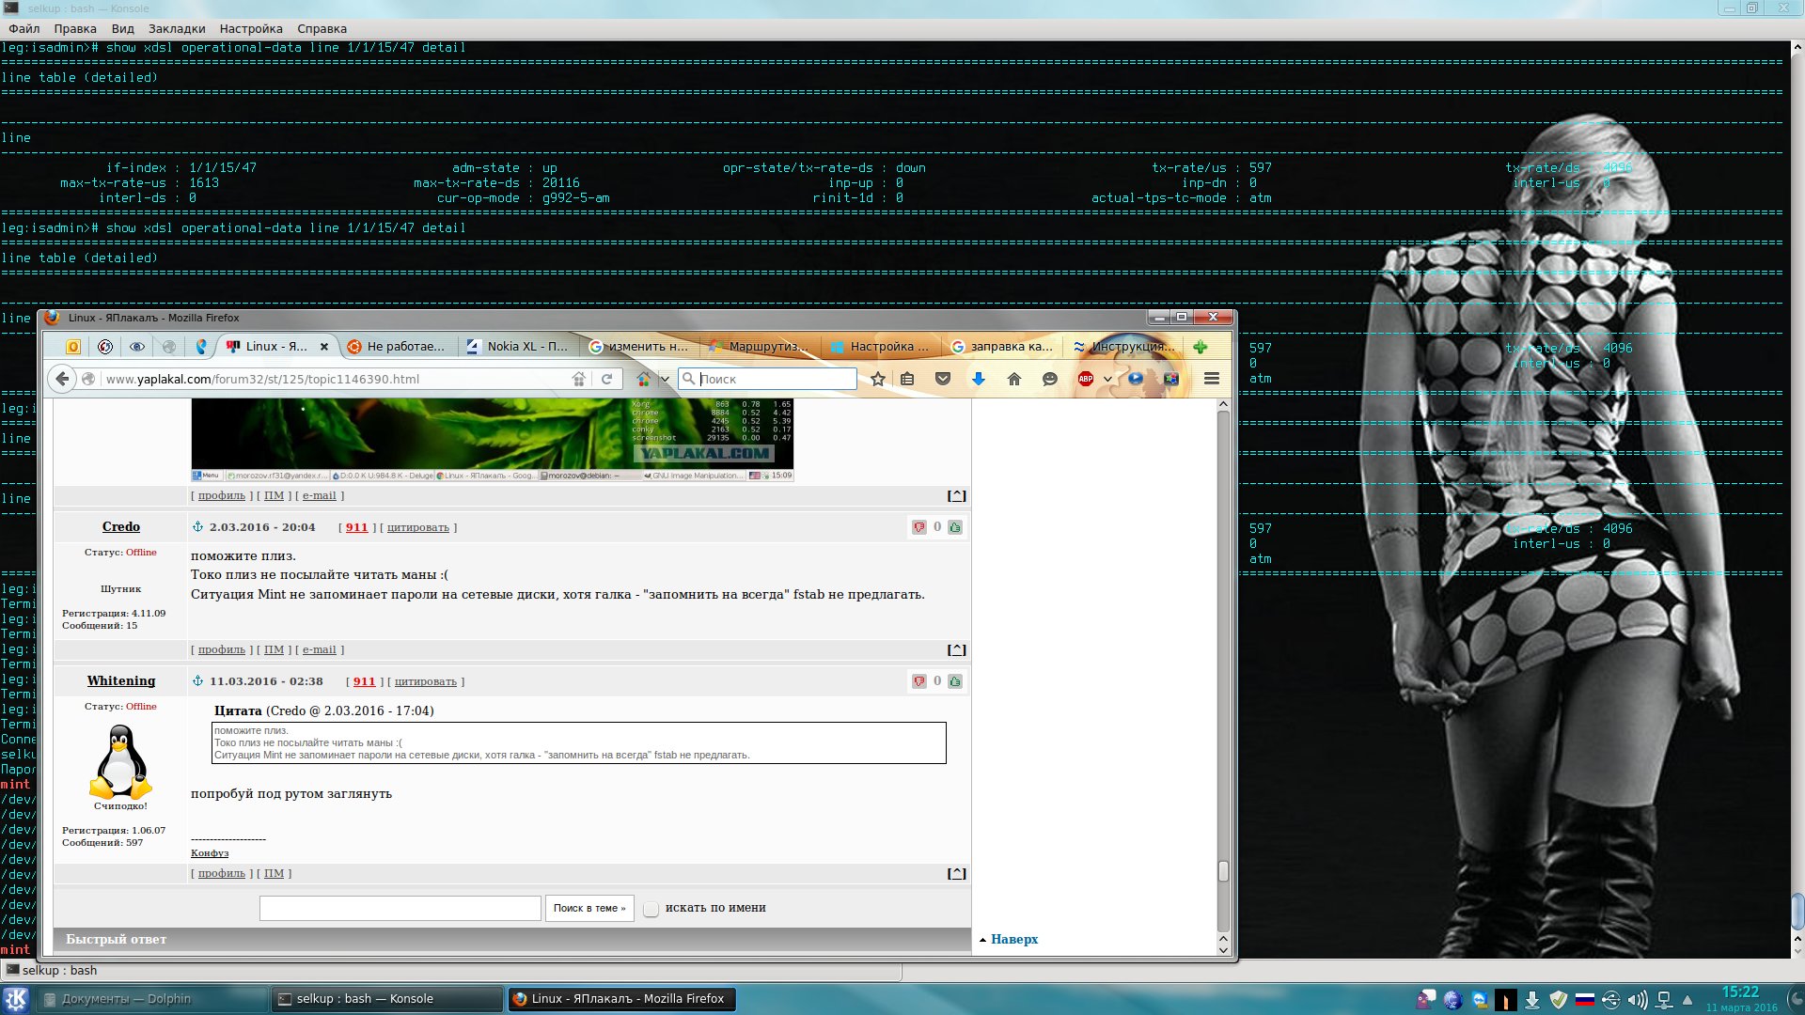The width and height of the screenshot is (1805, 1015).
Task: Open the KDE application launcher
Action: pos(15,999)
